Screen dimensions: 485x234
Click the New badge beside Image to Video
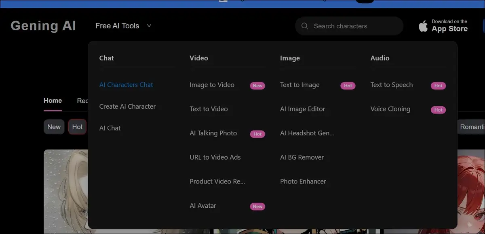click(x=257, y=86)
